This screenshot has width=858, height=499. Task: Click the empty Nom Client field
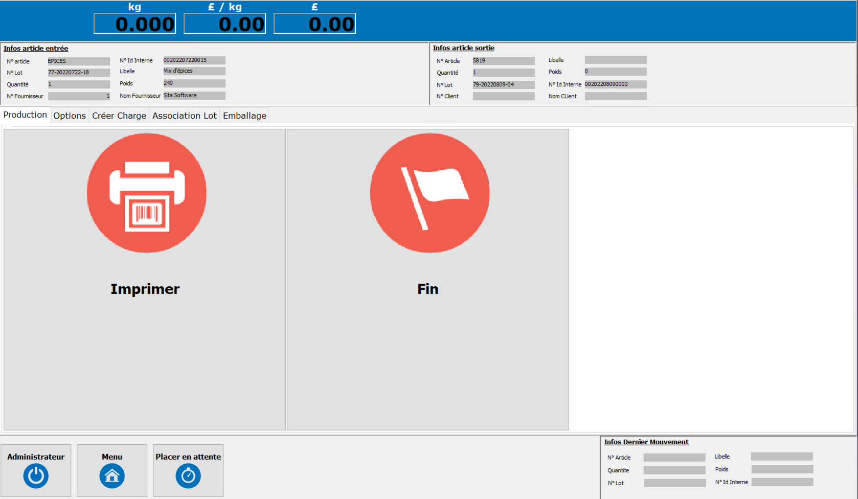tap(616, 96)
